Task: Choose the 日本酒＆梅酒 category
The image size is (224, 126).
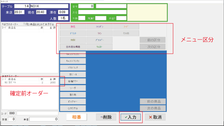Action: 73,47
